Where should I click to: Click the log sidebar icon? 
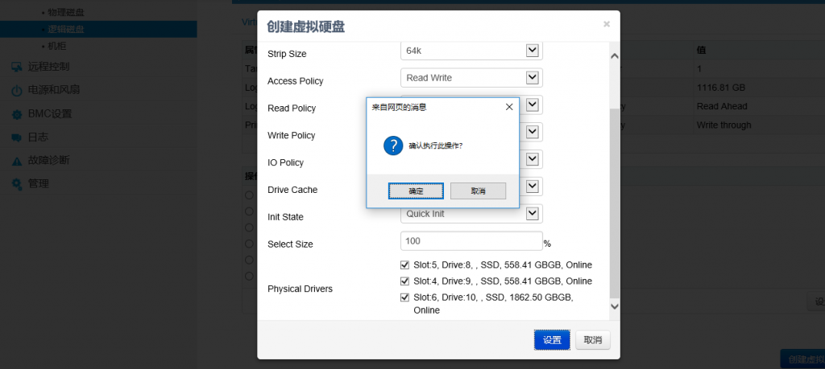16,137
